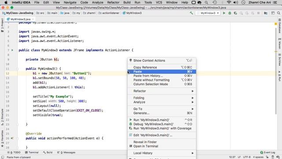
Task: Toggle tool window quick-access icon in status bar corner
Action: pyautogui.click(x=3, y=157)
